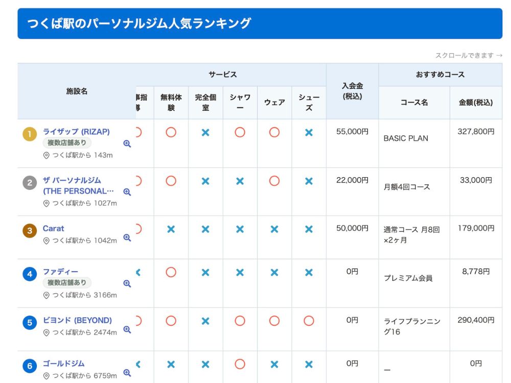Open the ザ パーソナルジム facility link
Viewport: 511px width, 383px height.
pos(78,186)
